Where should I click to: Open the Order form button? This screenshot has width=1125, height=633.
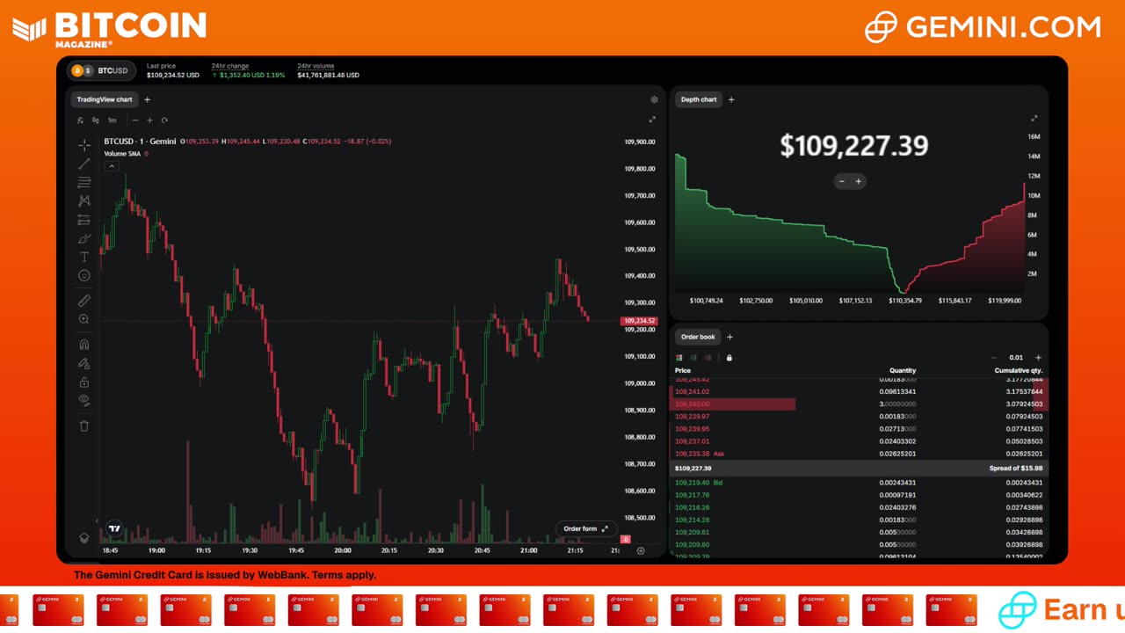point(585,528)
